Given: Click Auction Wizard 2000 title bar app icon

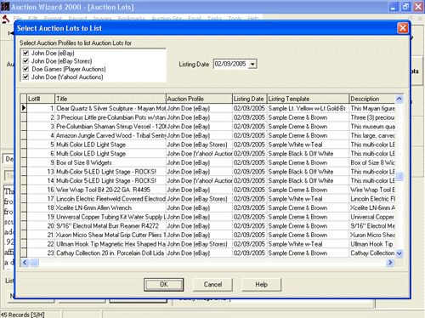Looking at the screenshot, I should click(x=5, y=7).
